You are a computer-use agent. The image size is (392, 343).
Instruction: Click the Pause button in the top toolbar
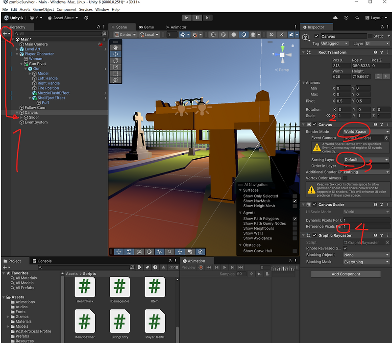click(197, 18)
